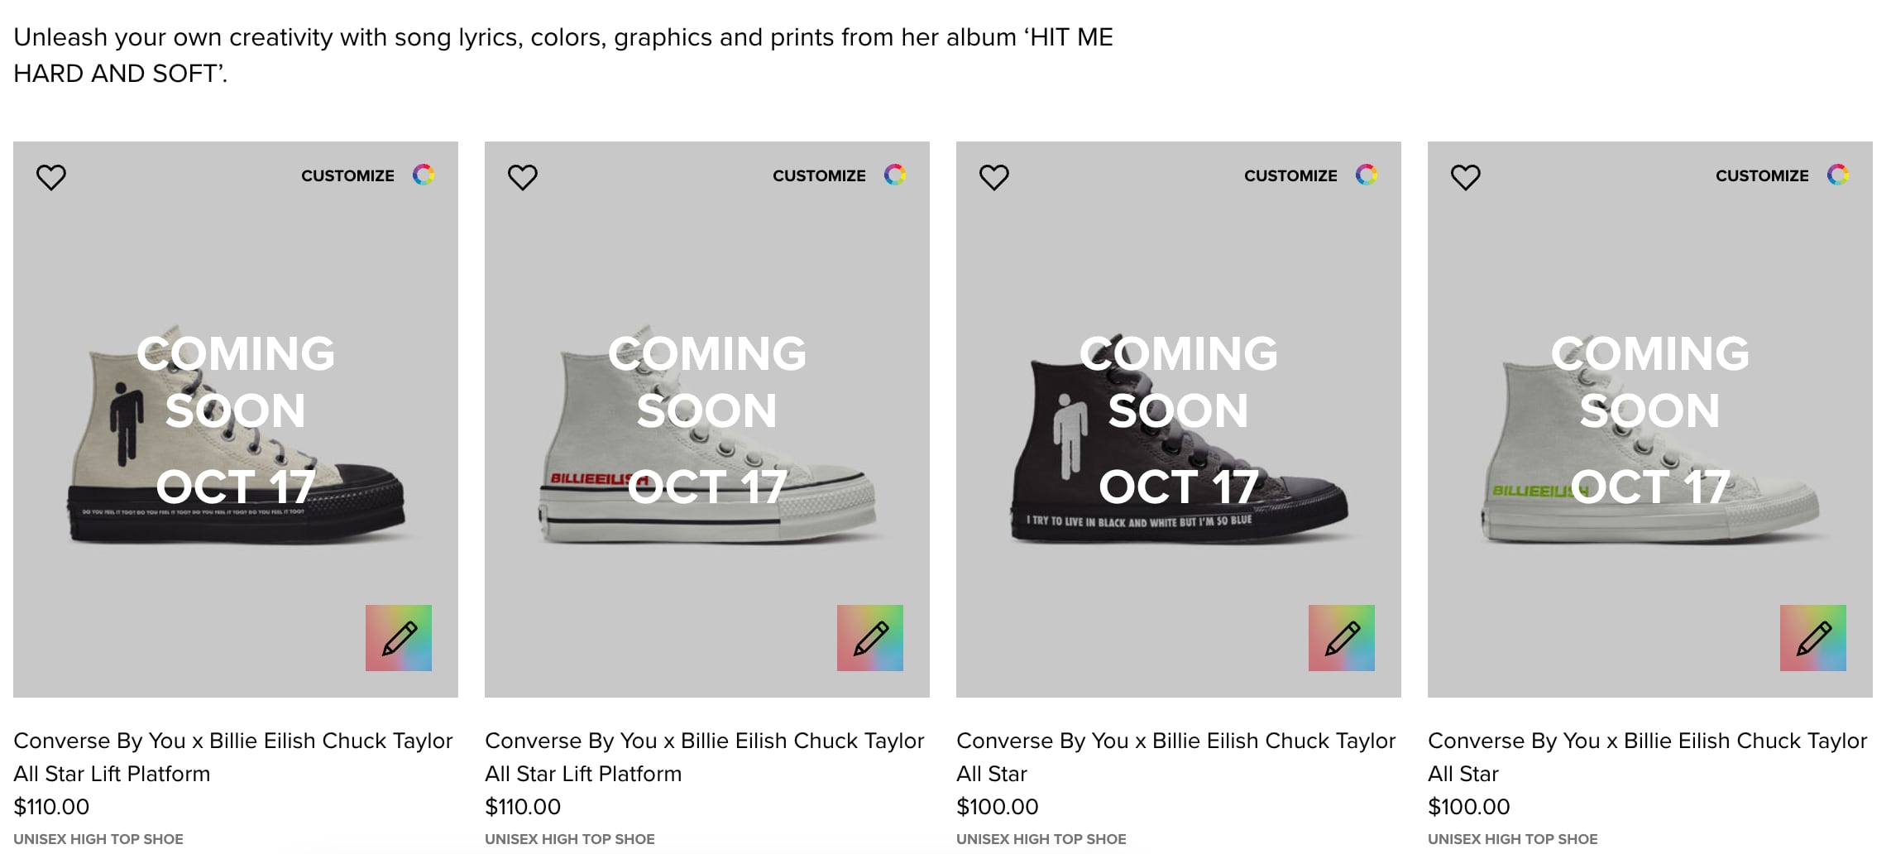
Task: Click pencil design icon on black All Star card
Action: pos(1342,638)
